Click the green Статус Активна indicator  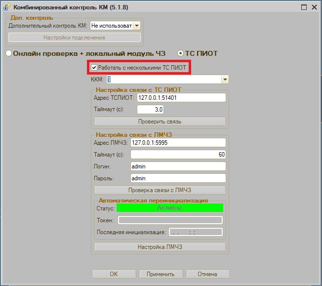coord(170,208)
